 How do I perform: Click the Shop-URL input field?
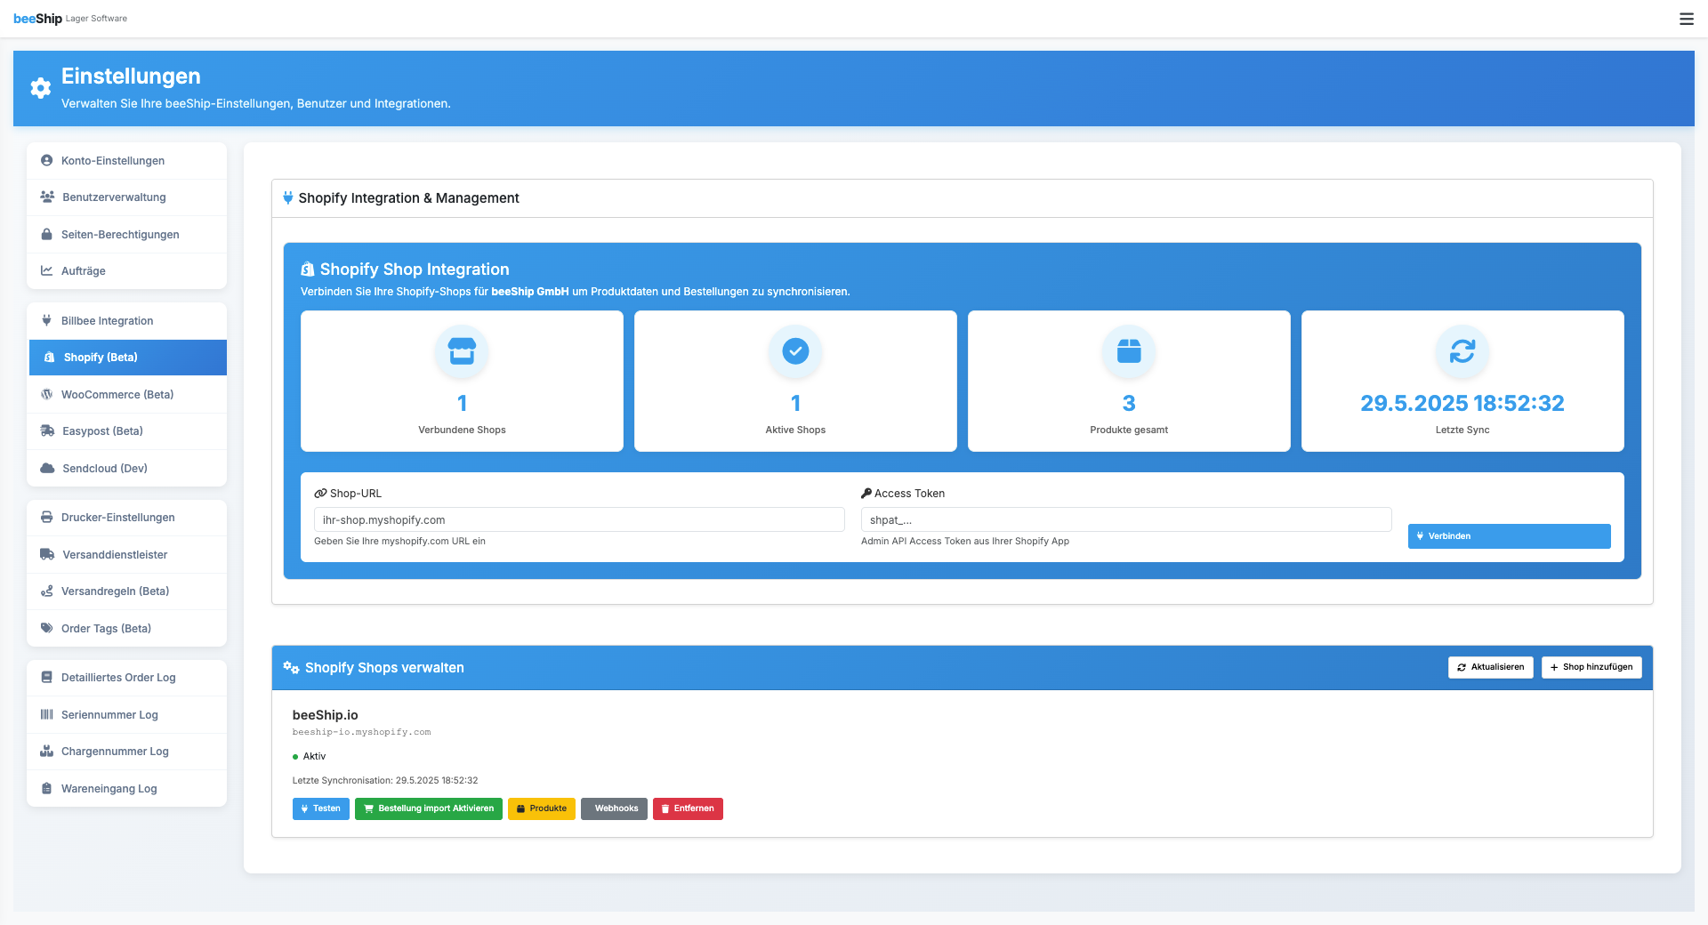pos(578,520)
